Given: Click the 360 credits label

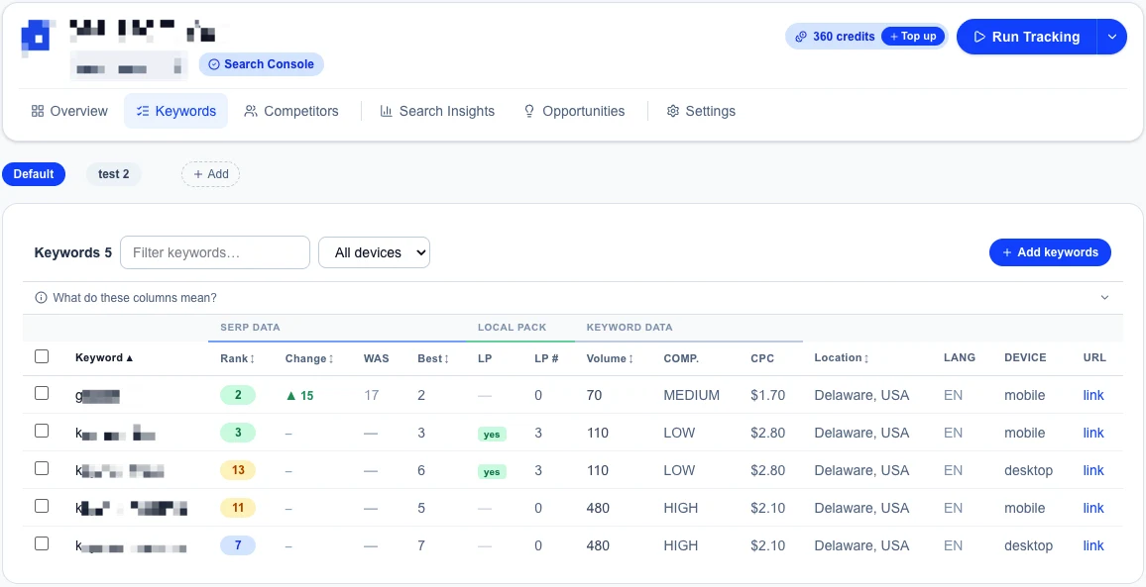Looking at the screenshot, I should (x=845, y=37).
